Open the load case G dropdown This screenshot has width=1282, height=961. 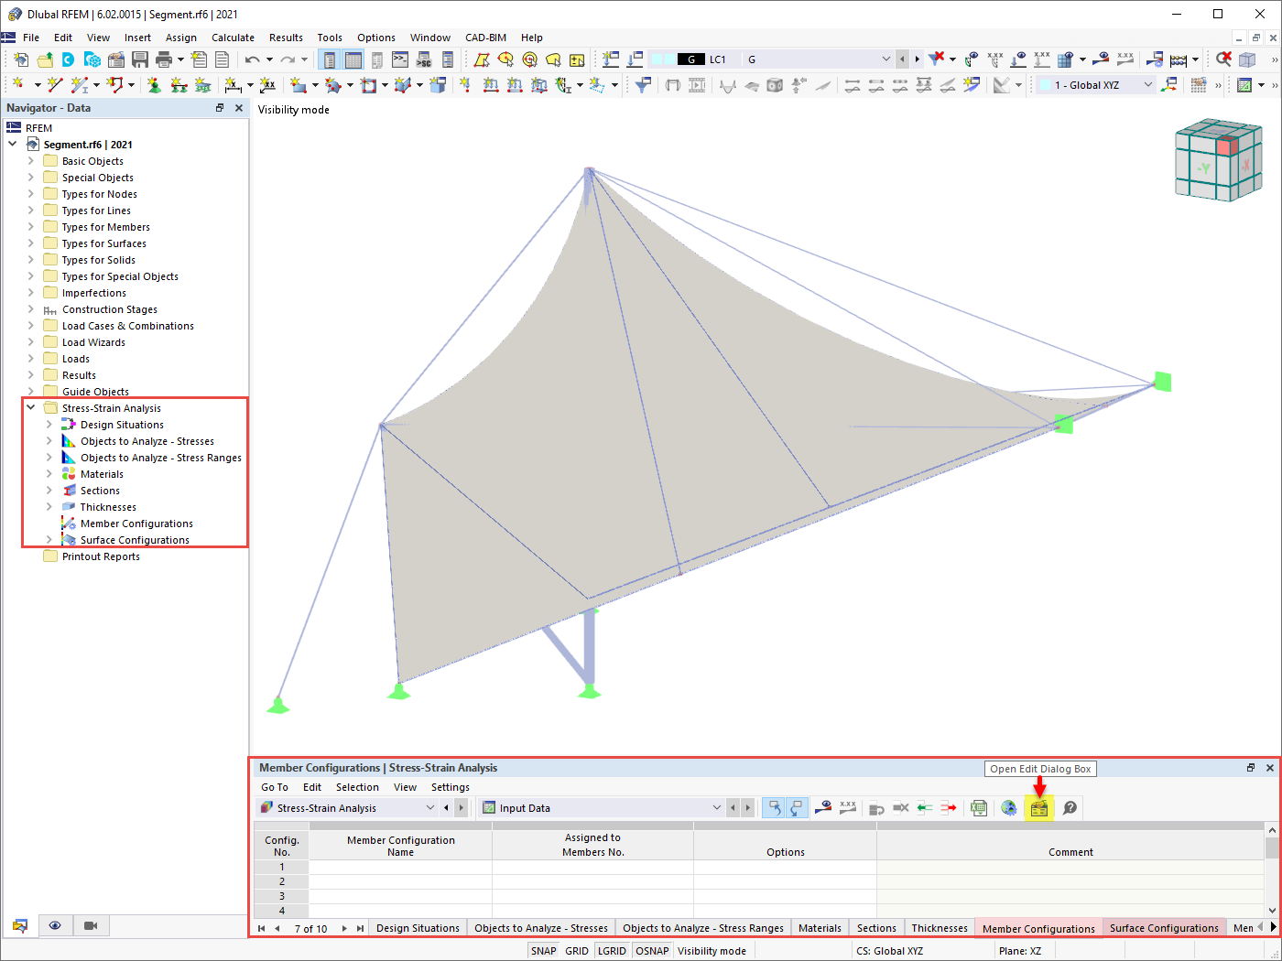[x=885, y=59]
